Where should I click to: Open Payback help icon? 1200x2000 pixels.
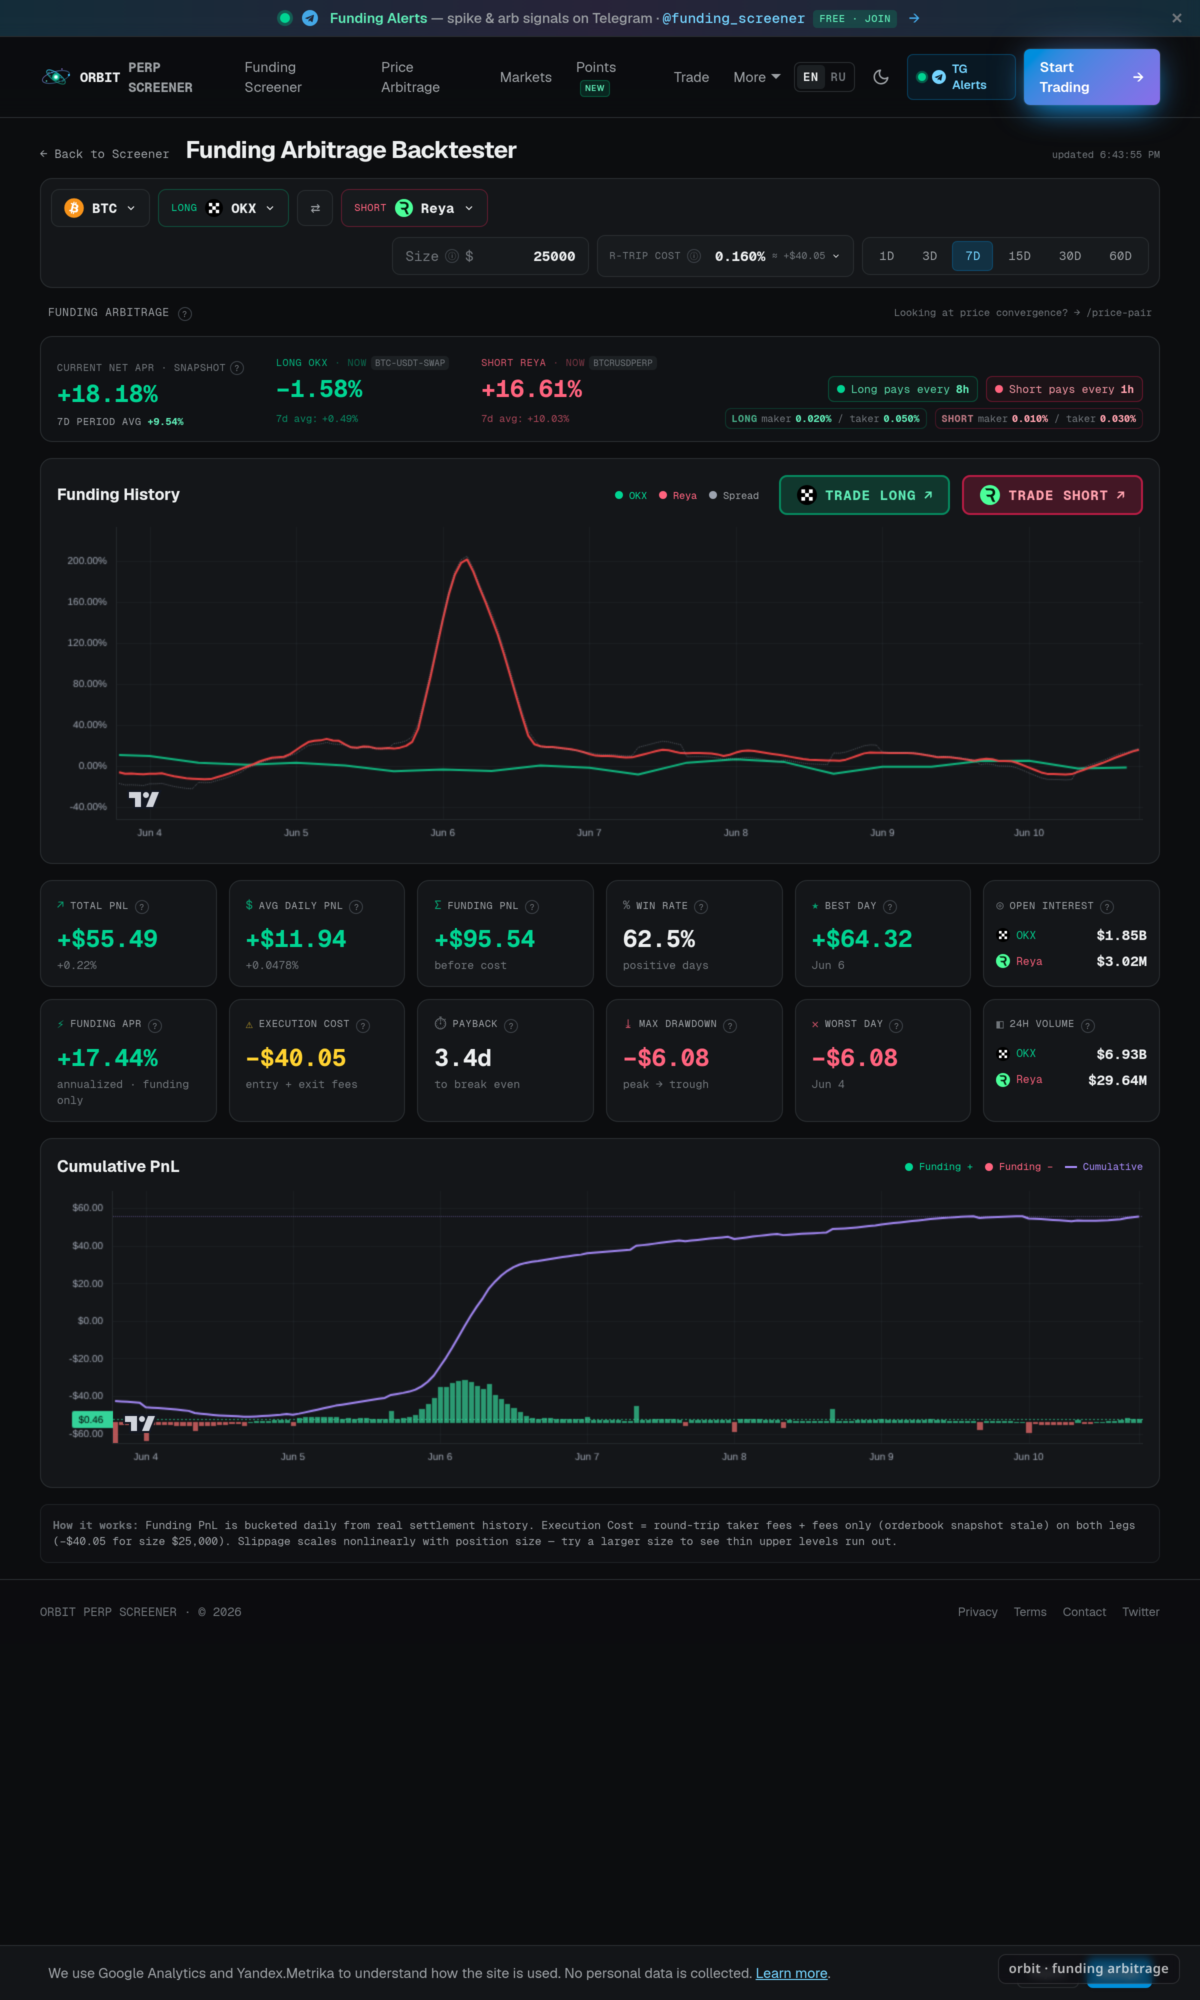click(x=510, y=1026)
